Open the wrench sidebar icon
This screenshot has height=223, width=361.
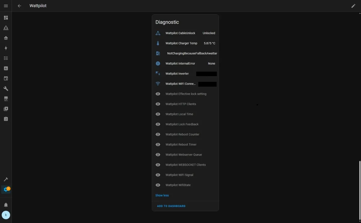(x=6, y=88)
